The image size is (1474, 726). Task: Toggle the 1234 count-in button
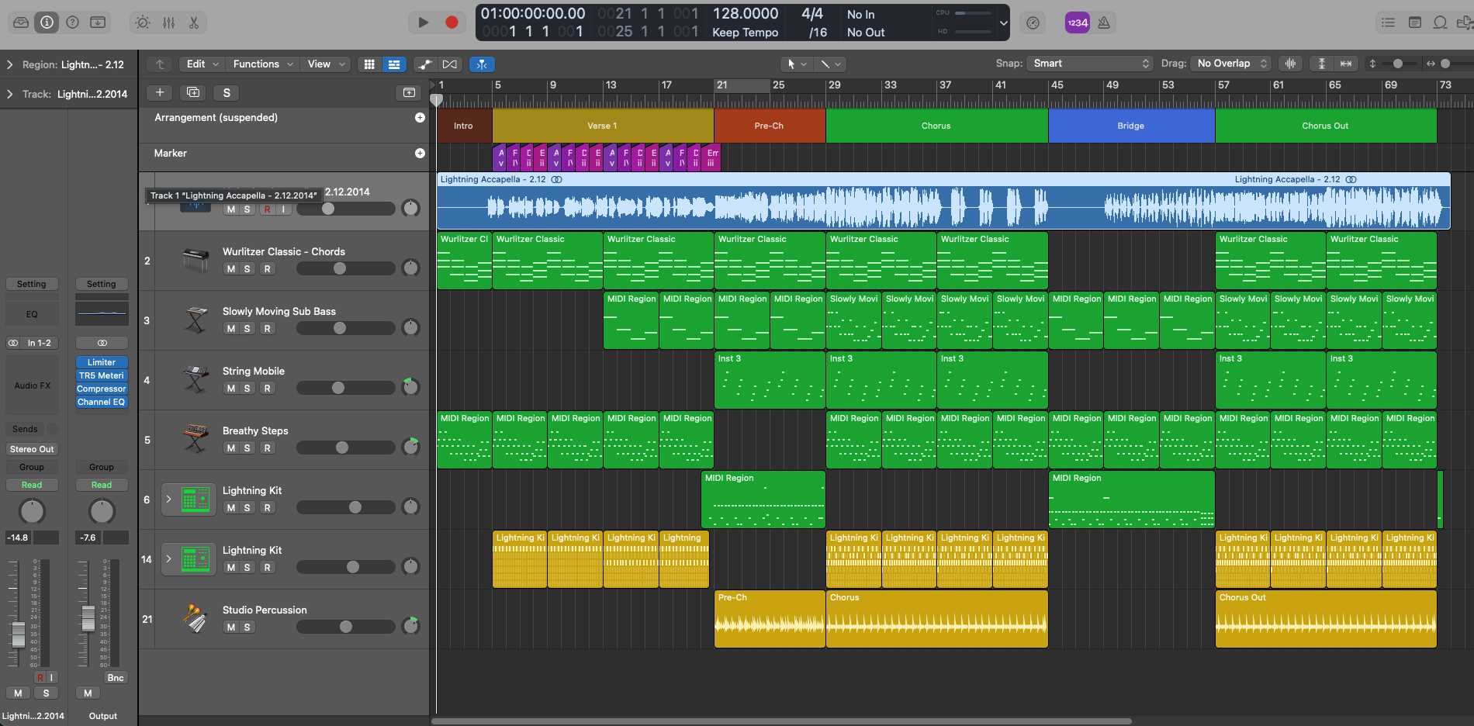(x=1078, y=22)
